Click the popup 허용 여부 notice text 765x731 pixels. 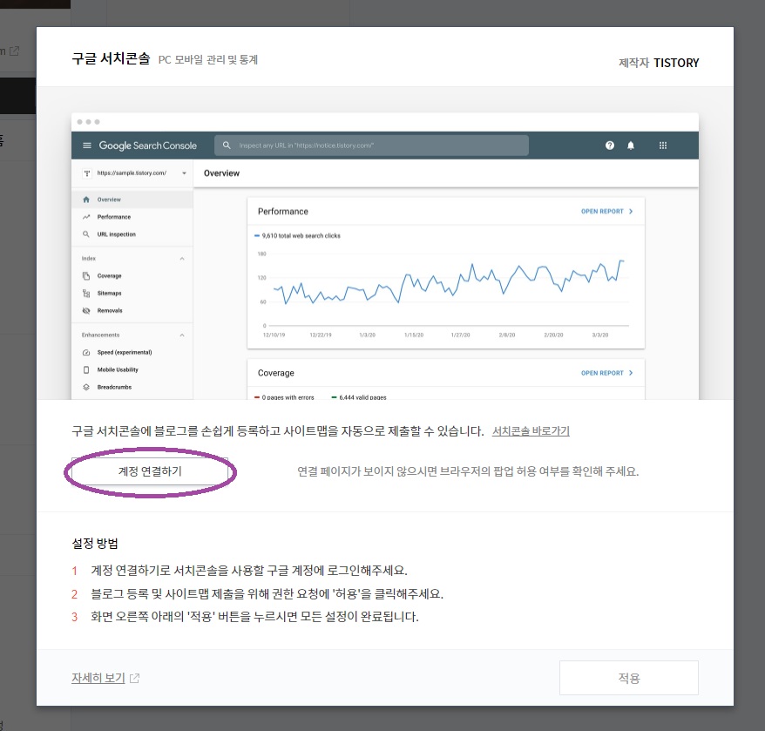pos(468,471)
